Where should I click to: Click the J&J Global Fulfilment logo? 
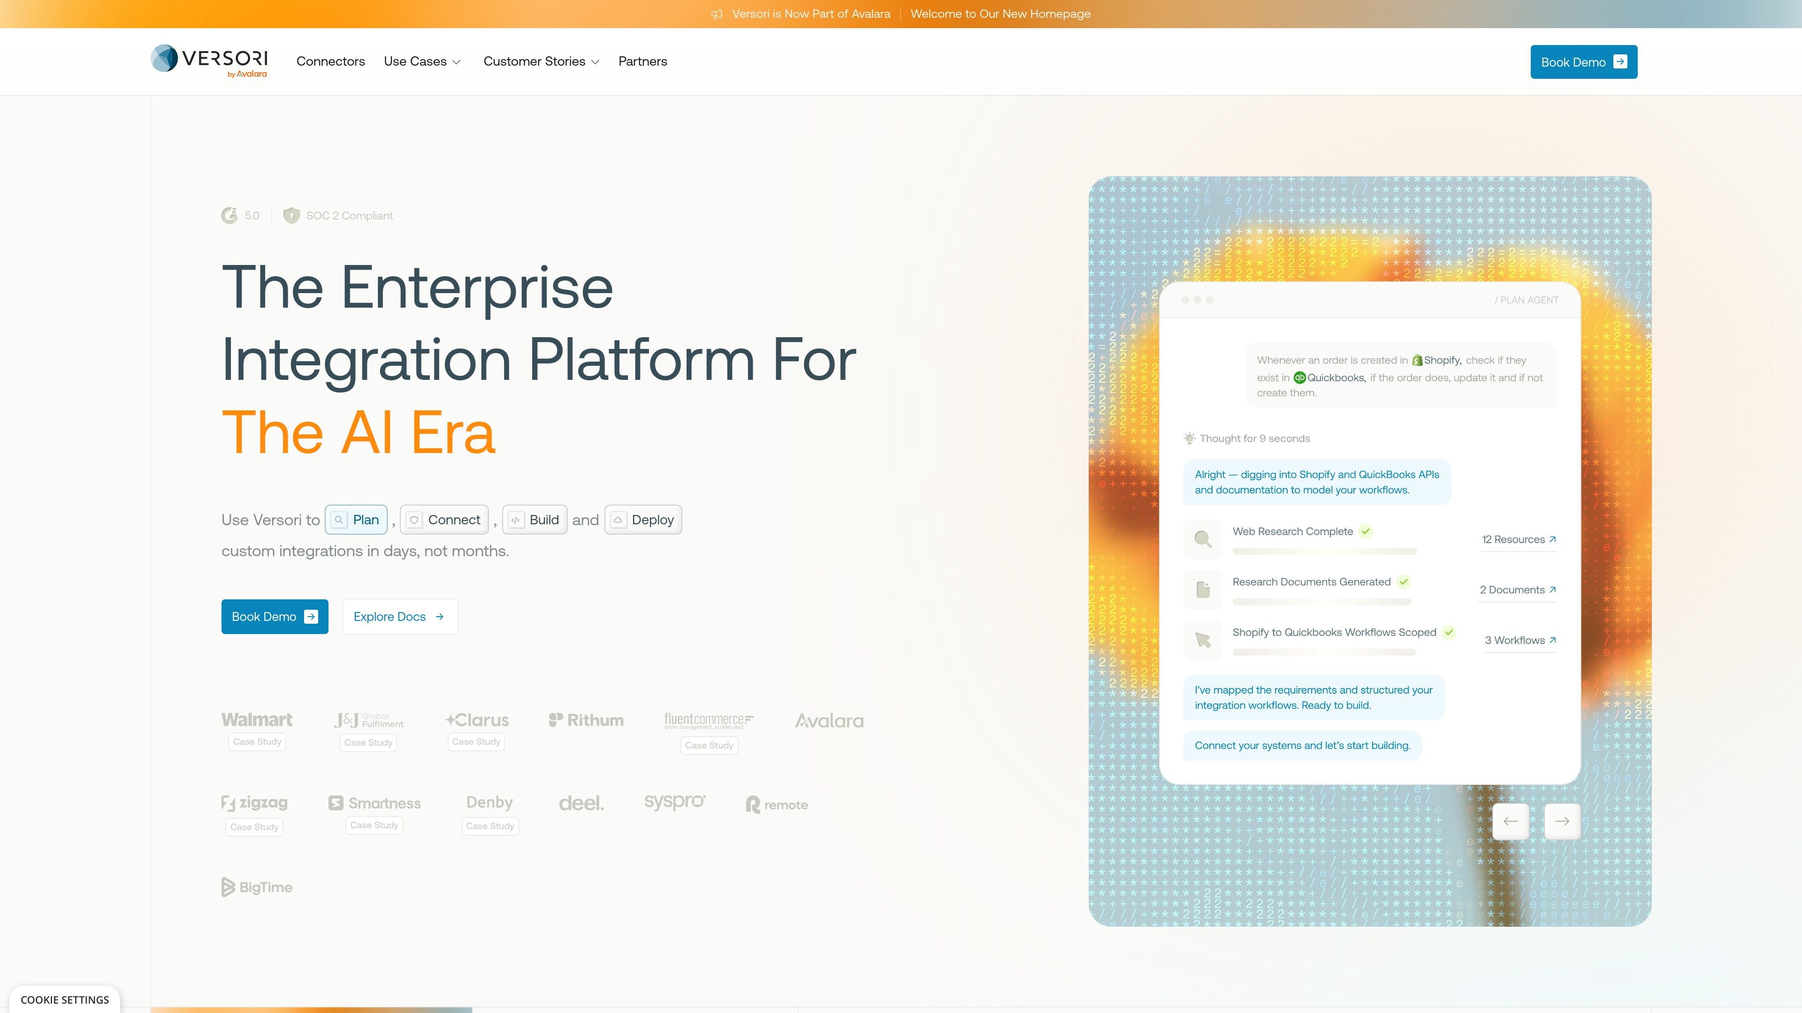pos(369,720)
